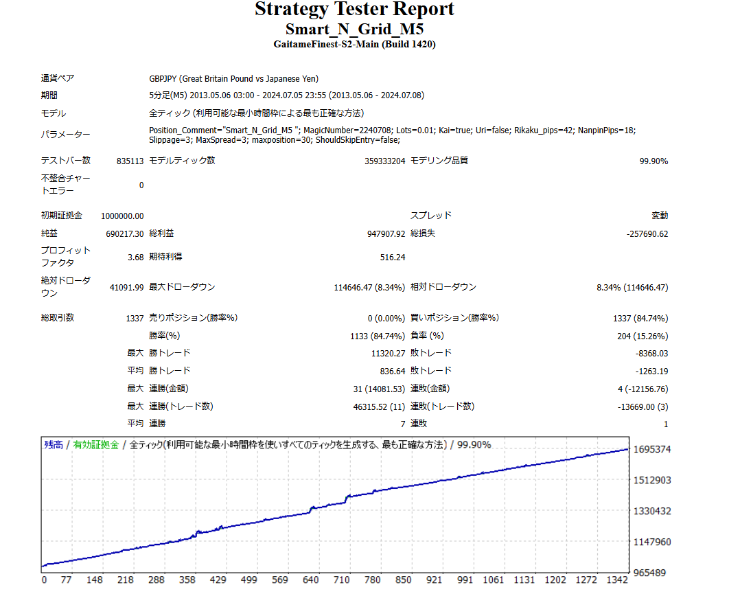
Task: Click the Position_Comment parameter line
Action: click(x=393, y=130)
